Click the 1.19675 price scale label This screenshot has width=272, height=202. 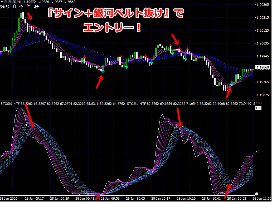coord(263,95)
